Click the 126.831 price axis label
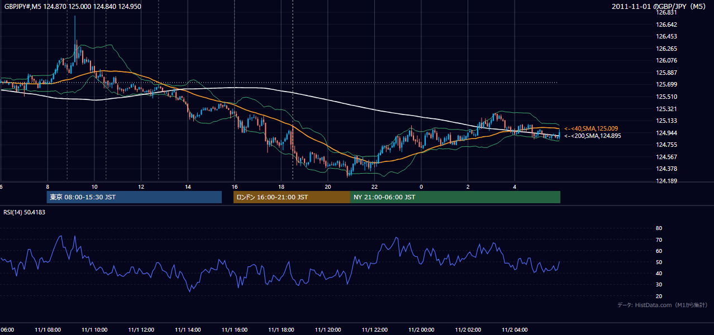The height and width of the screenshot is (335, 714). coord(667,12)
